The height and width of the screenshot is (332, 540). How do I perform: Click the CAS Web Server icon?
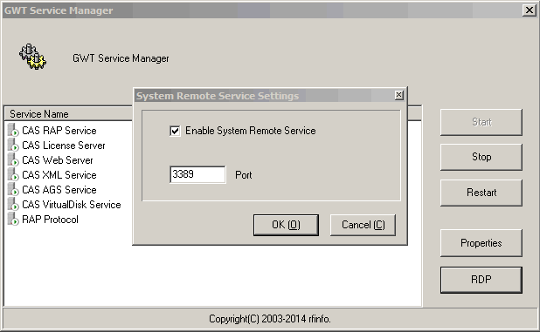[x=13, y=159]
